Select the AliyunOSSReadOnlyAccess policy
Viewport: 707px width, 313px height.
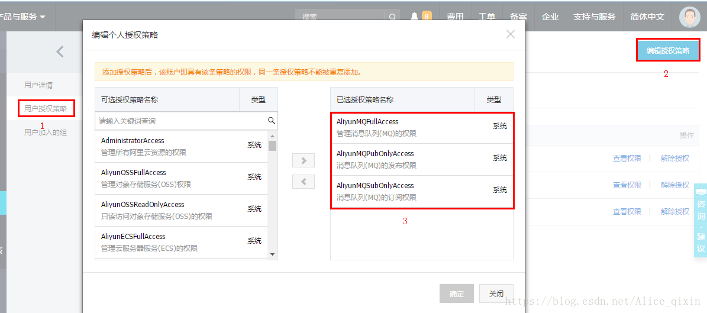(x=181, y=211)
